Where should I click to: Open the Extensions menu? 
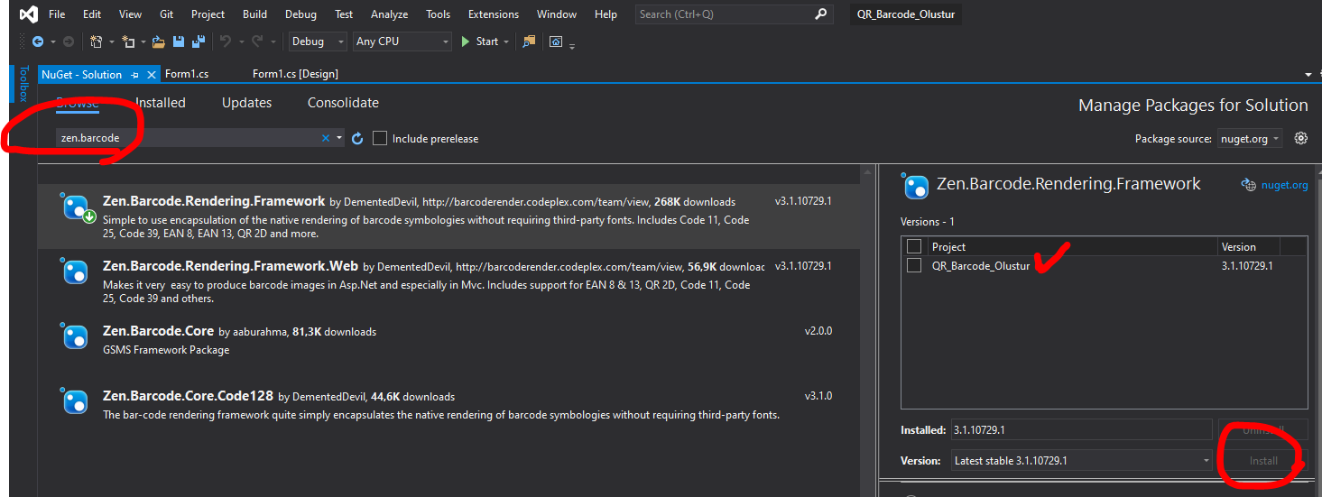(494, 14)
